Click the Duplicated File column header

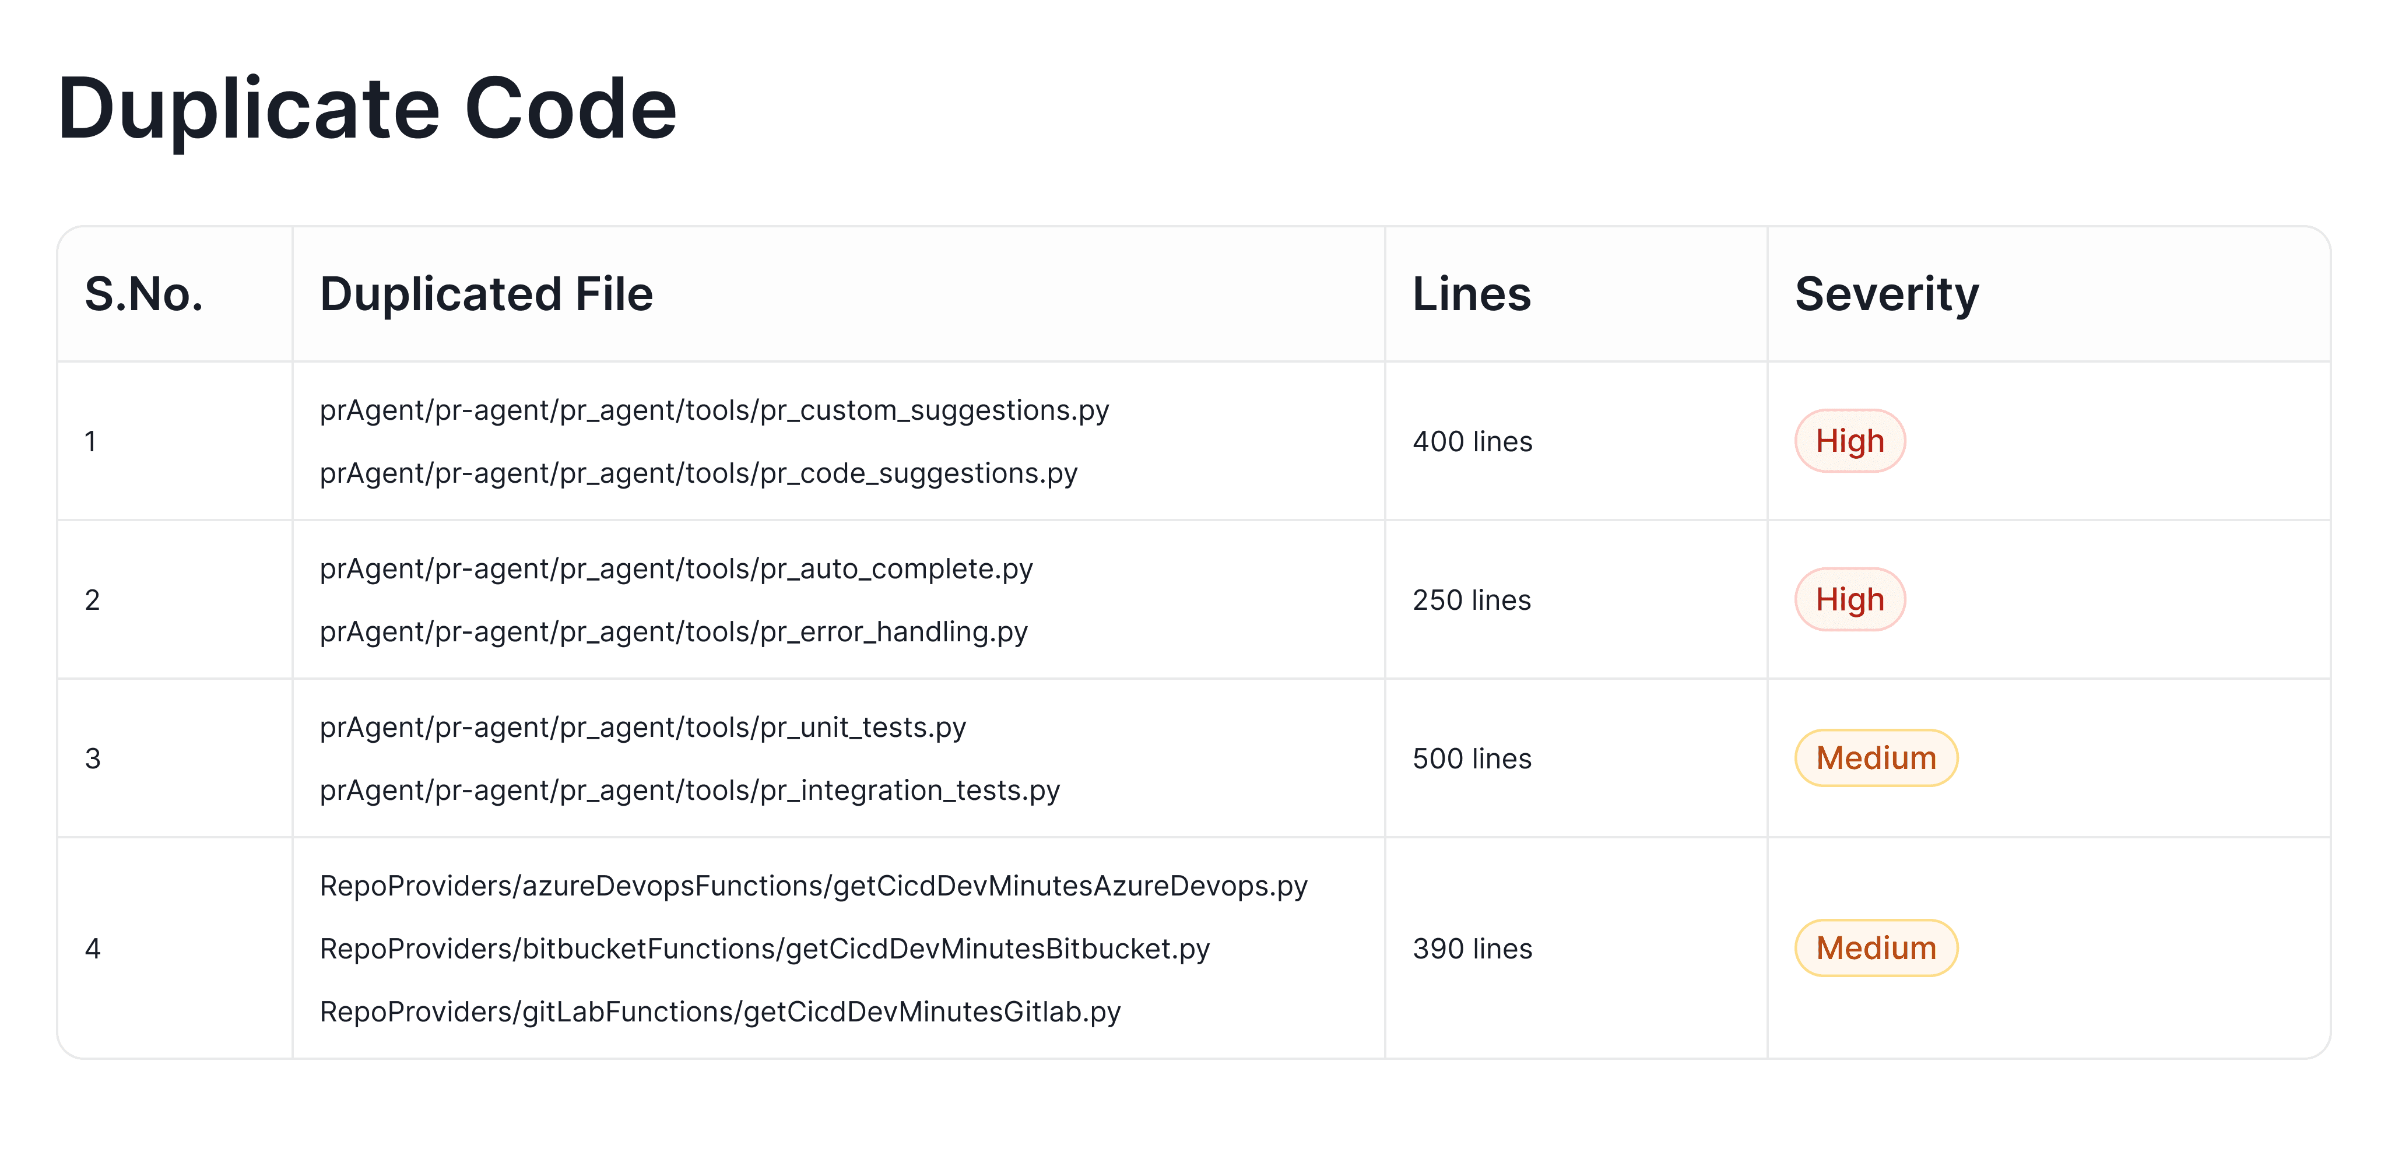tap(486, 295)
